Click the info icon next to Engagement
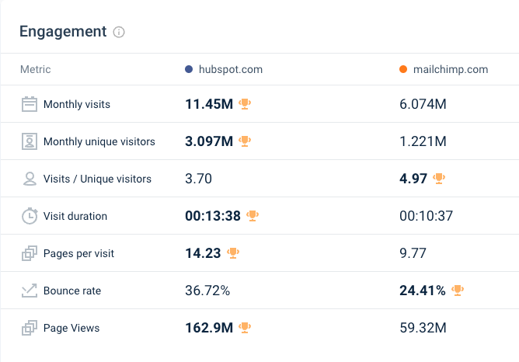The image size is (519, 362). 119,32
